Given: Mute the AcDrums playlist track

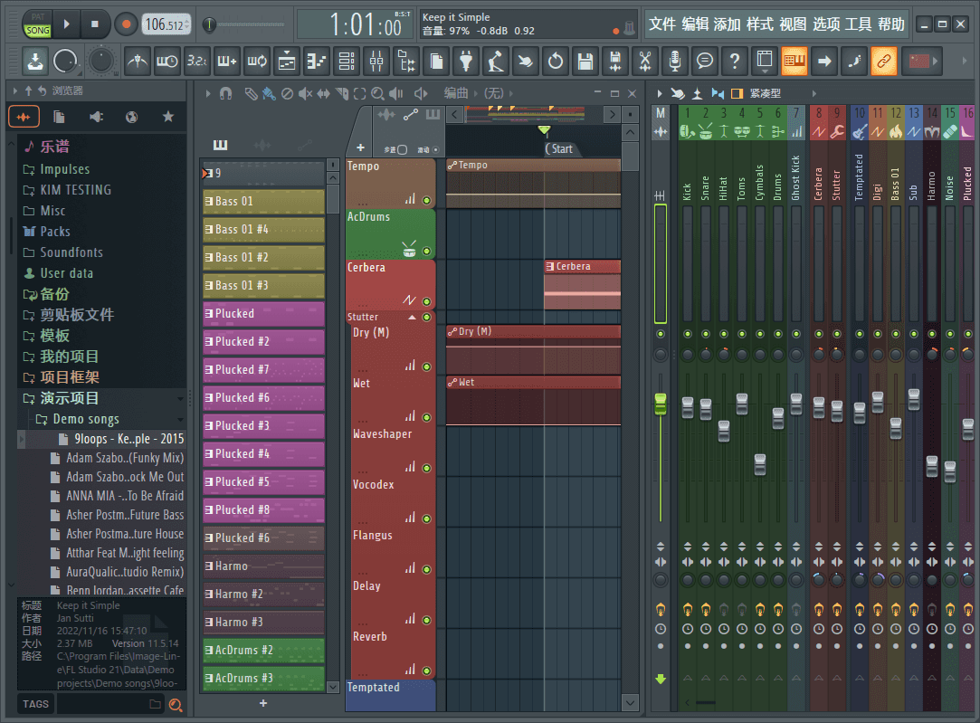Looking at the screenshot, I should 427,252.
